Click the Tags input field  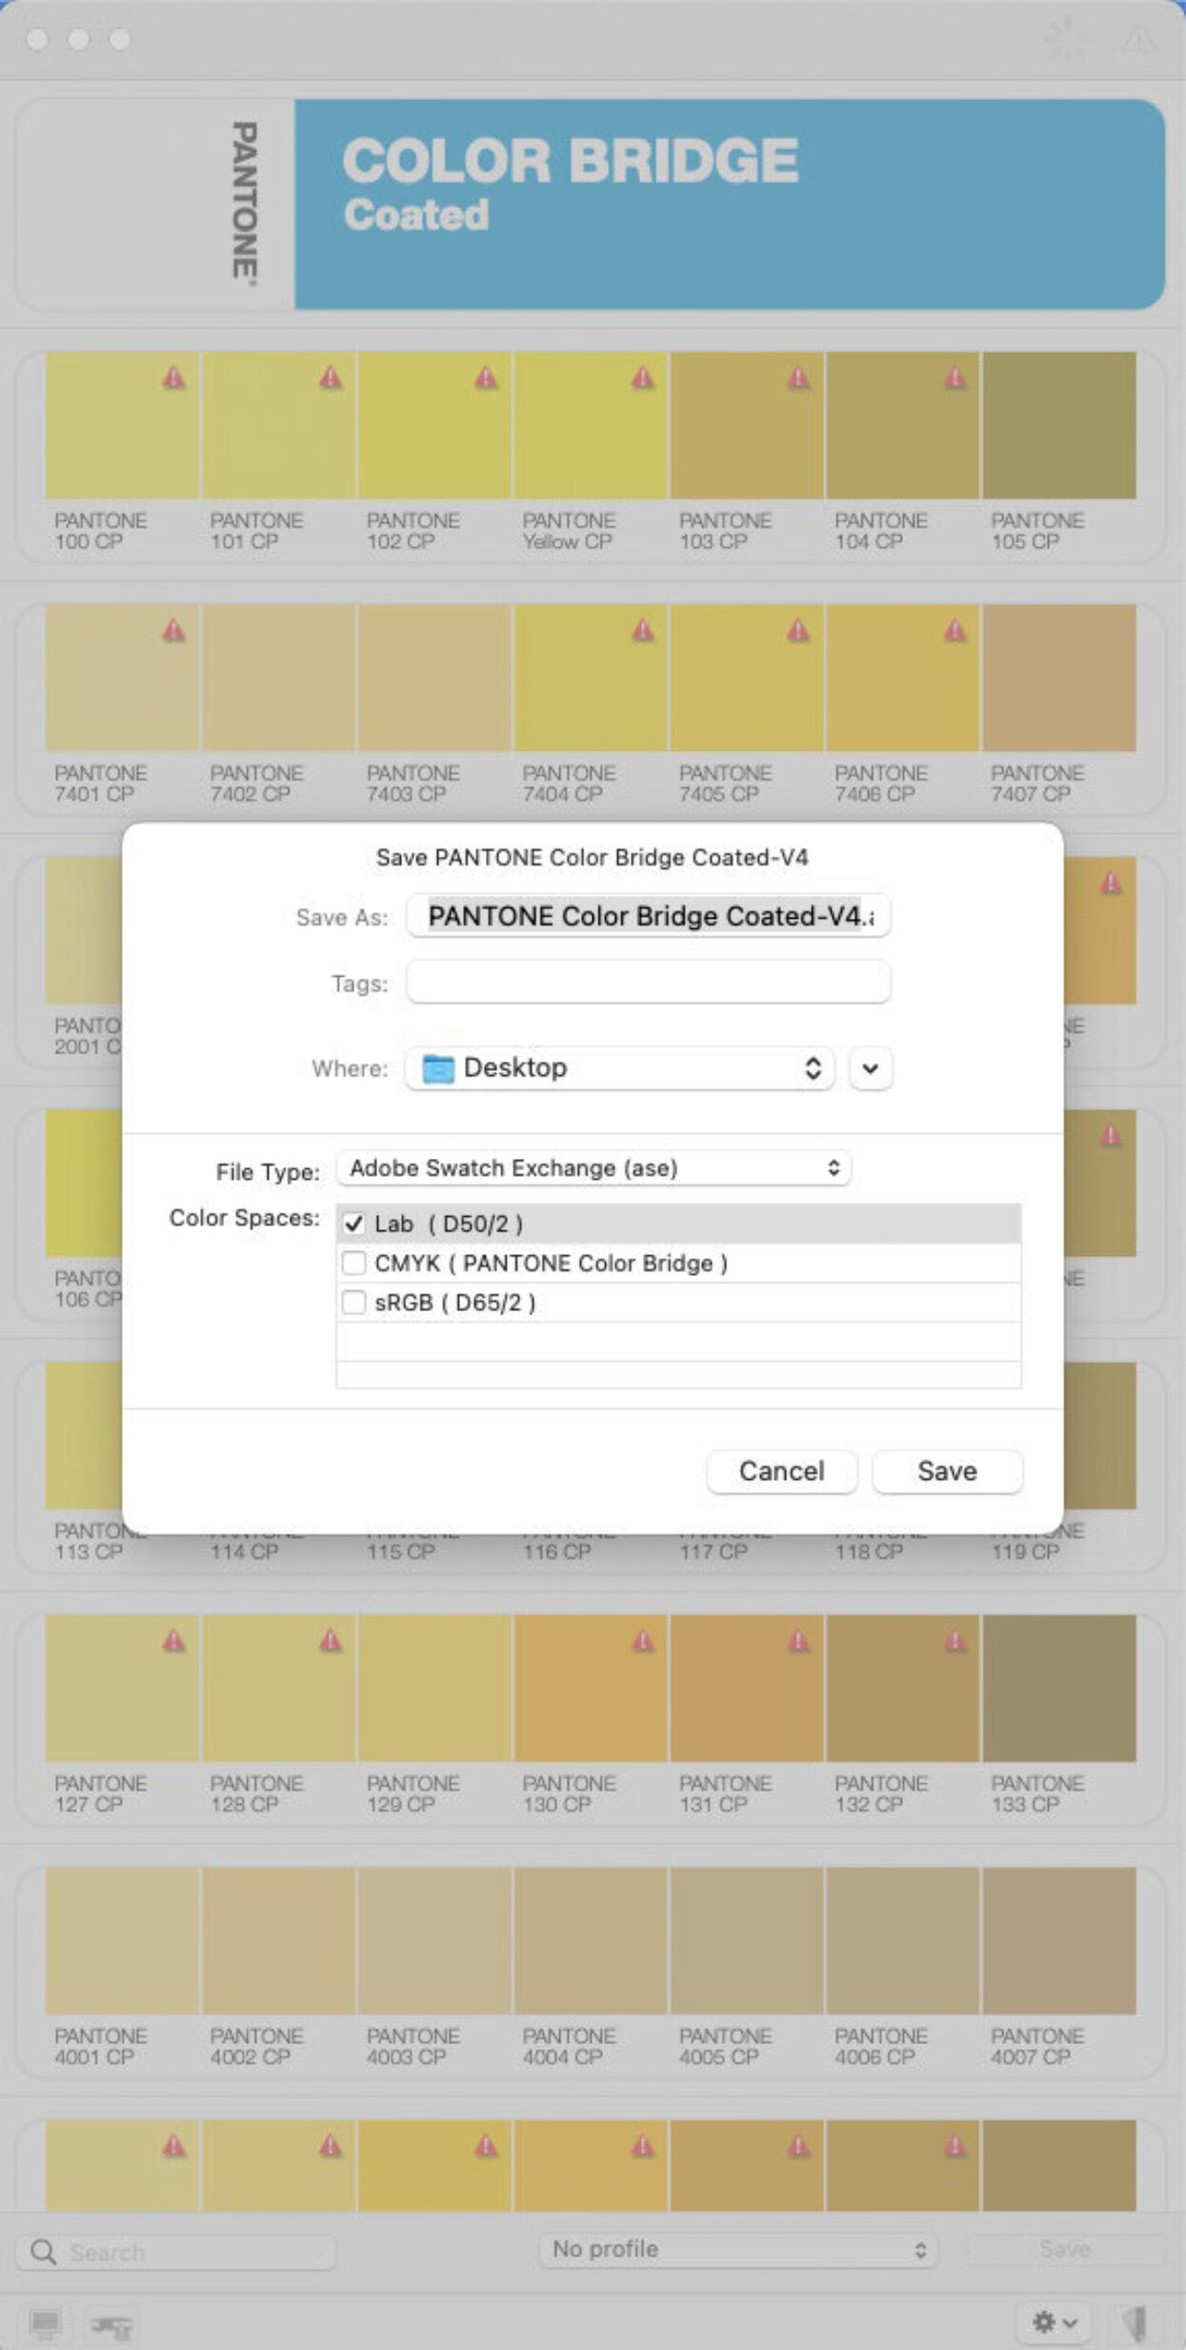[648, 983]
